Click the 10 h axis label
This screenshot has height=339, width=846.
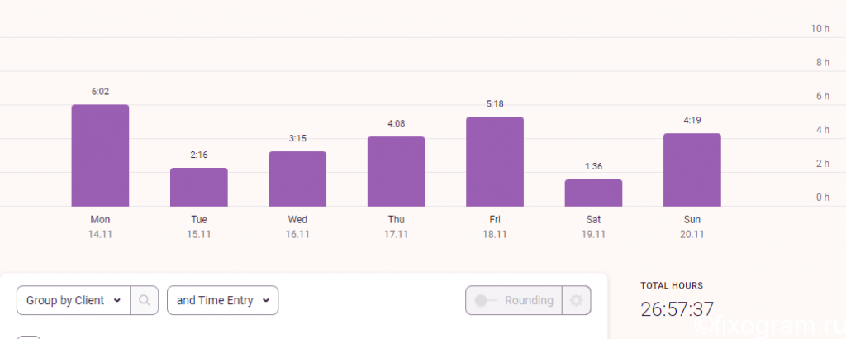(x=820, y=29)
